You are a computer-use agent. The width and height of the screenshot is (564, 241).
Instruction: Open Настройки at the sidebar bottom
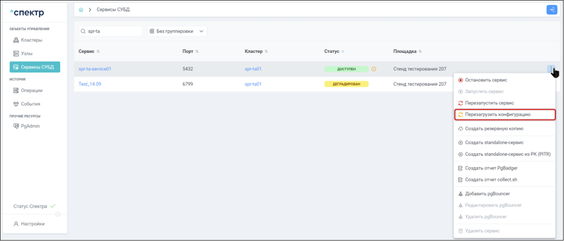[32, 224]
